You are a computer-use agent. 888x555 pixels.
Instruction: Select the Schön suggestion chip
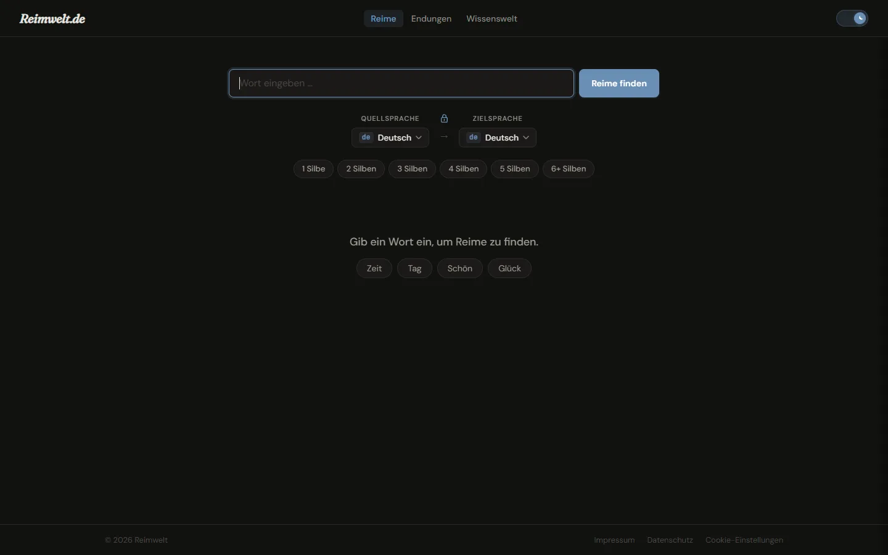click(460, 268)
